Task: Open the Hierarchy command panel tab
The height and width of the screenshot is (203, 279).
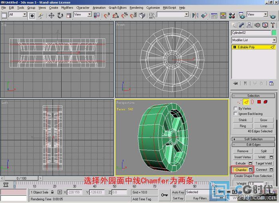Action: coord(249,25)
